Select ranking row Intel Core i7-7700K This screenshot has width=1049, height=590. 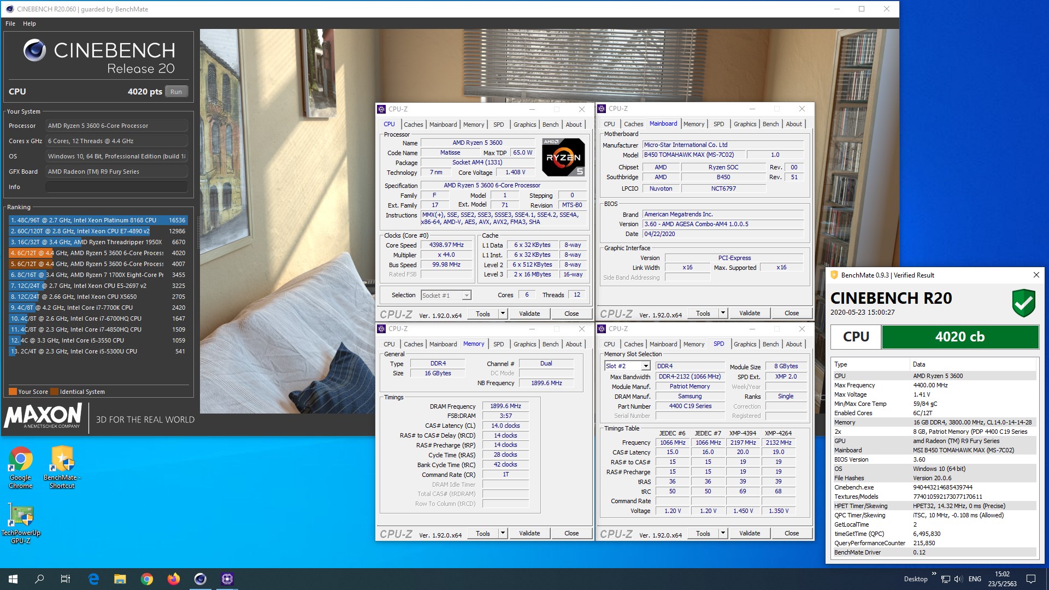click(98, 308)
